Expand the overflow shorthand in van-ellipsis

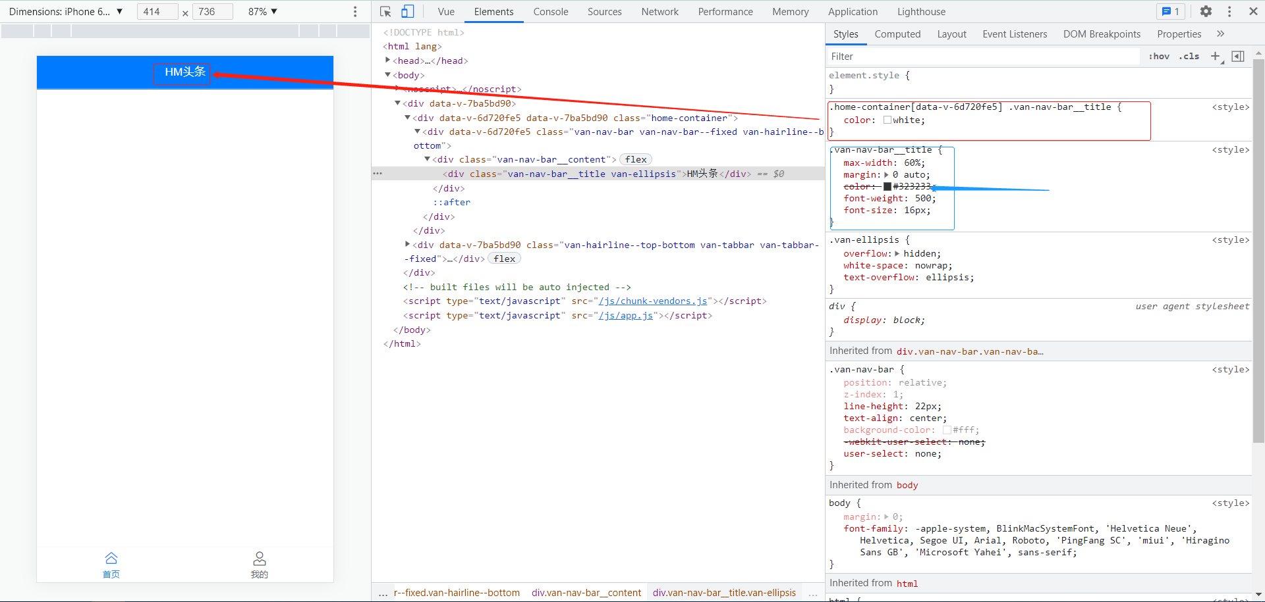tap(897, 254)
